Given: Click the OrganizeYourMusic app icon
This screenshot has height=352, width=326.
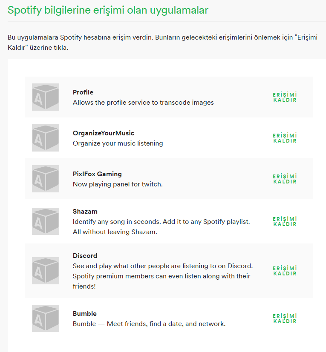Looking at the screenshot, I should 46,138.
